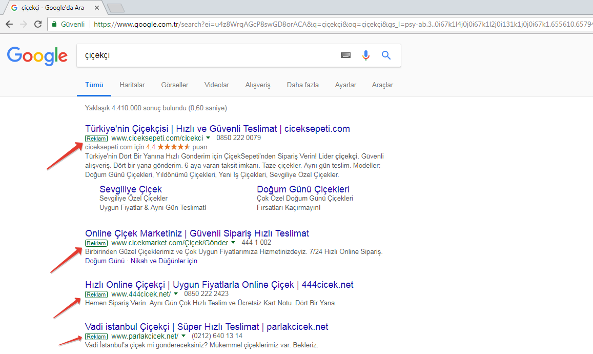The height and width of the screenshot is (354, 593).
Task: Open the Ayarlar settings menu
Action: [x=345, y=85]
